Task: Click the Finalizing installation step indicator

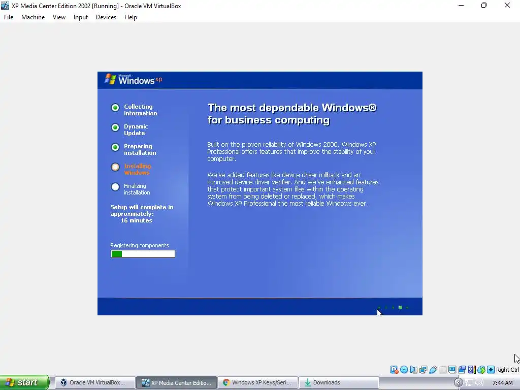Action: tap(115, 187)
